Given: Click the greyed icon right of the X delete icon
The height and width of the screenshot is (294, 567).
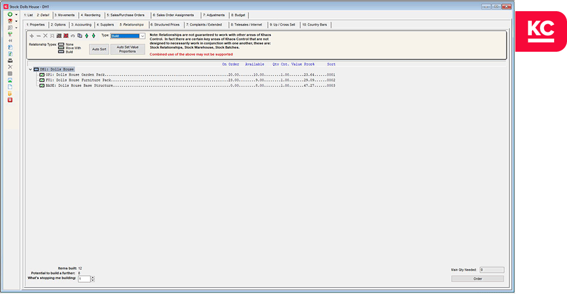Looking at the screenshot, I should [x=52, y=36].
